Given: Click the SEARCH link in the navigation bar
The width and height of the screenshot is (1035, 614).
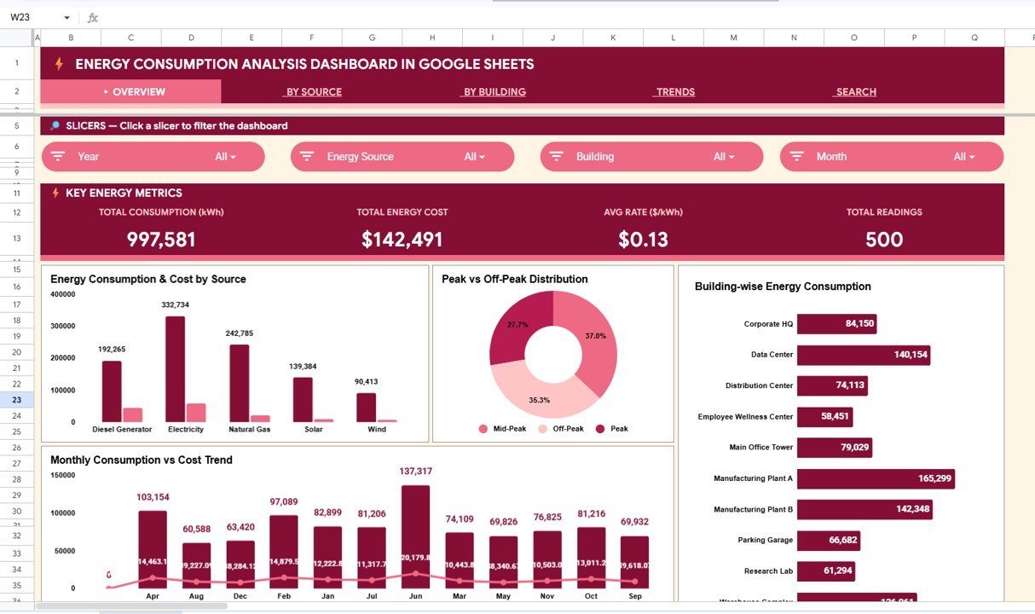Looking at the screenshot, I should (855, 91).
